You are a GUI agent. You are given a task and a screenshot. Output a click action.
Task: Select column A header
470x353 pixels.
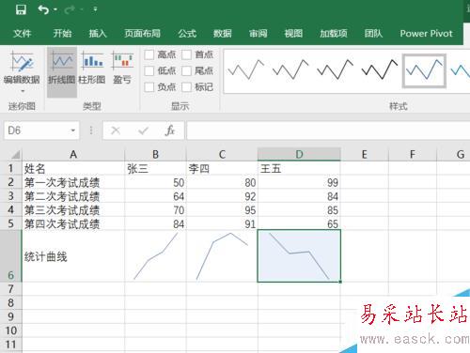(x=73, y=155)
